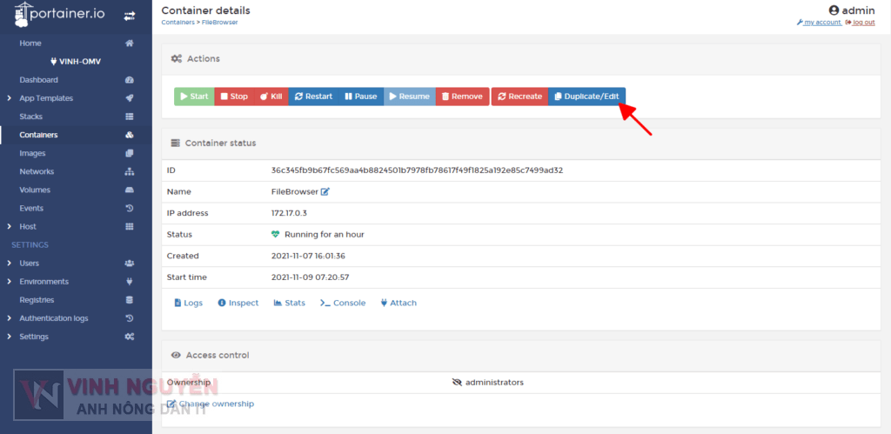891x434 pixels.
Task: Open container Logs link
Action: coord(188,304)
